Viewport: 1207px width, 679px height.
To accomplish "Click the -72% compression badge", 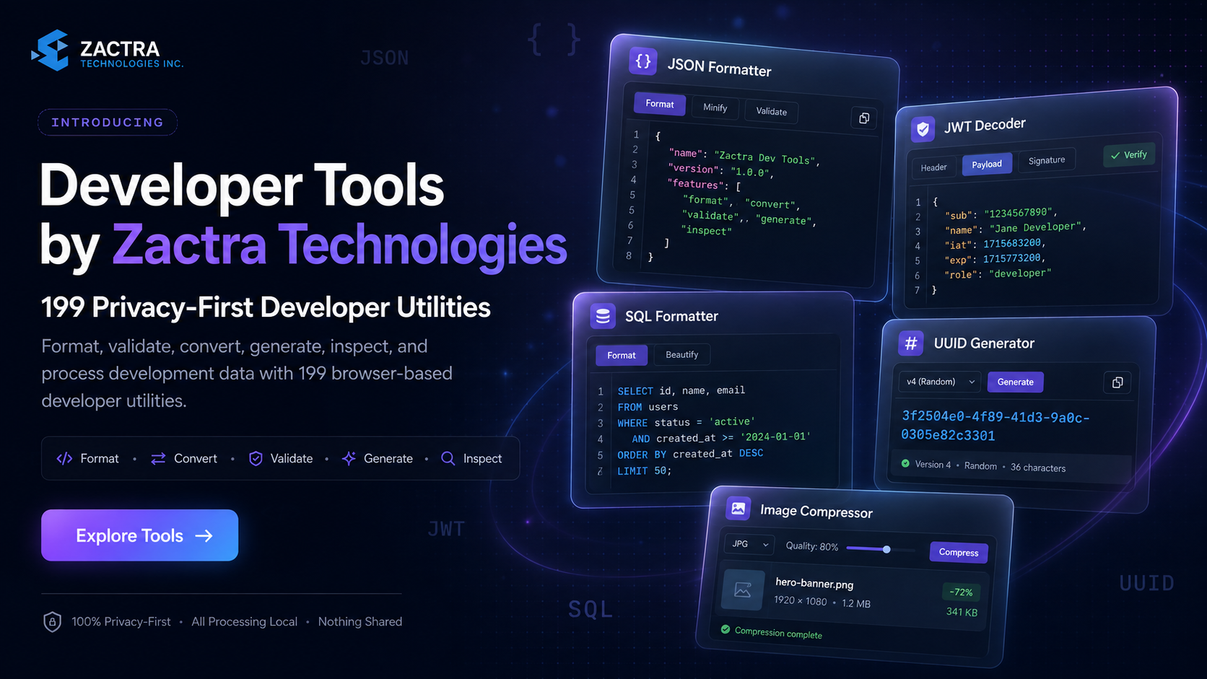I will 961,592.
